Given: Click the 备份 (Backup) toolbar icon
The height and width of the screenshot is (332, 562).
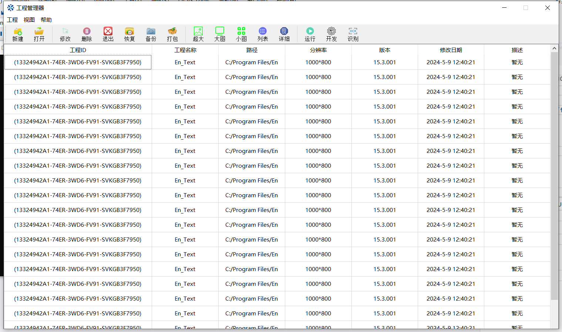Looking at the screenshot, I should click(151, 34).
